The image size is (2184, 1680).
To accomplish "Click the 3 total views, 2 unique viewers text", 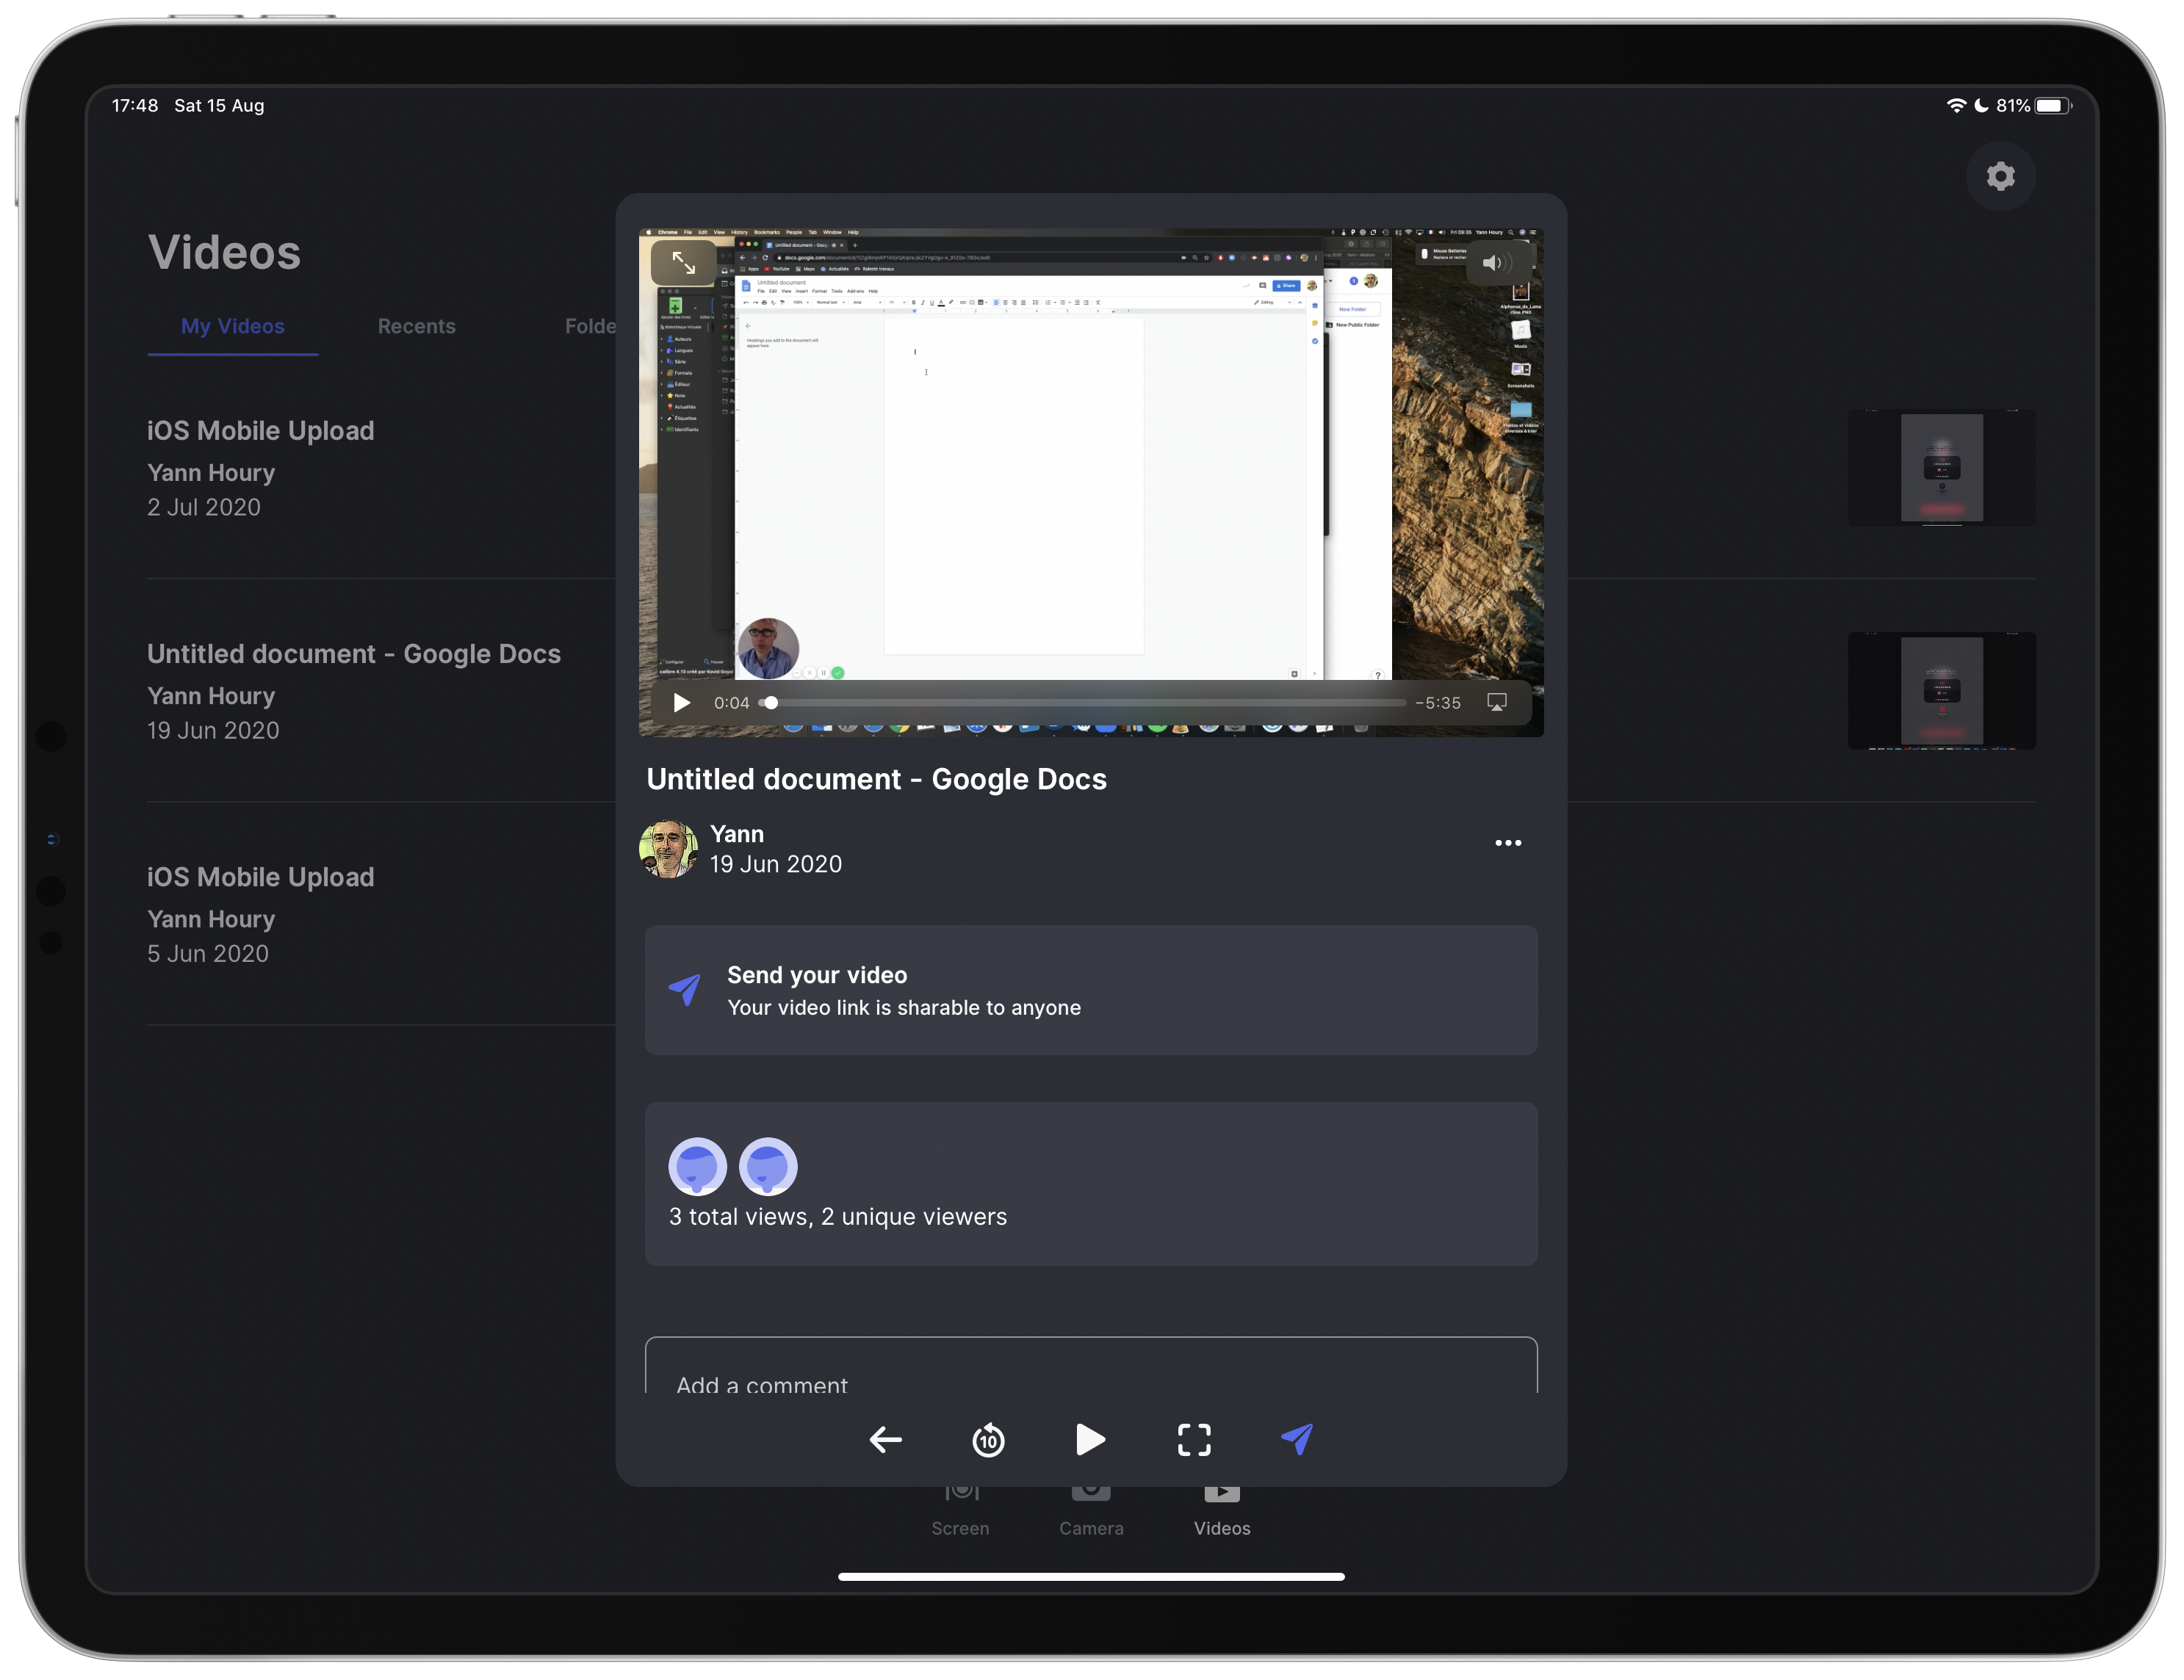I will click(x=838, y=1216).
